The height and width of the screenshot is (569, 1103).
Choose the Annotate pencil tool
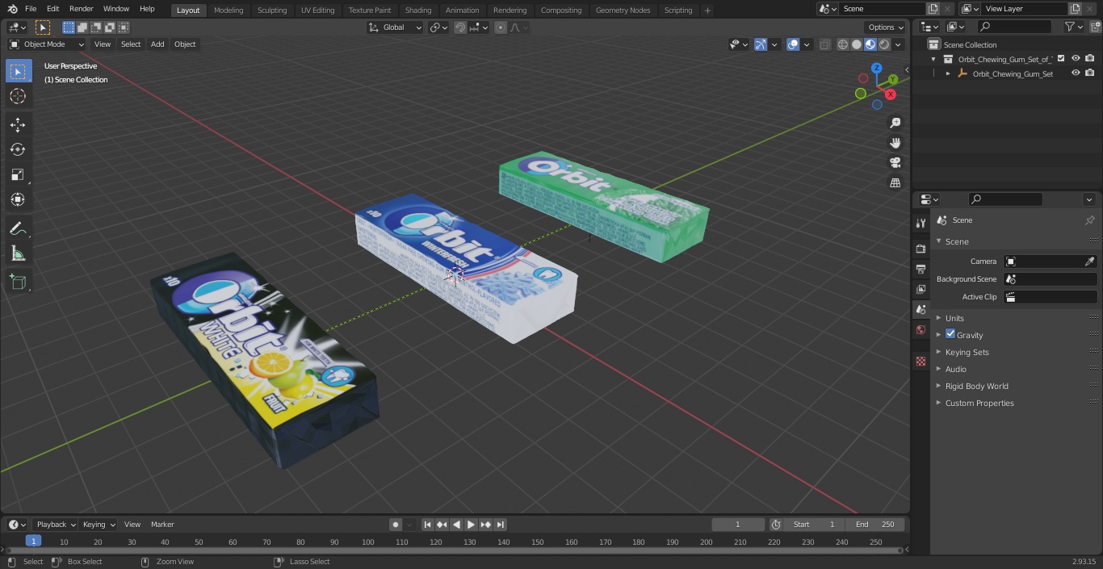(x=19, y=228)
